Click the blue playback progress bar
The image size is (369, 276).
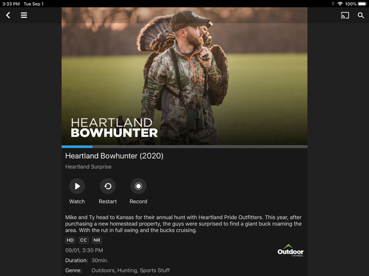(x=77, y=147)
